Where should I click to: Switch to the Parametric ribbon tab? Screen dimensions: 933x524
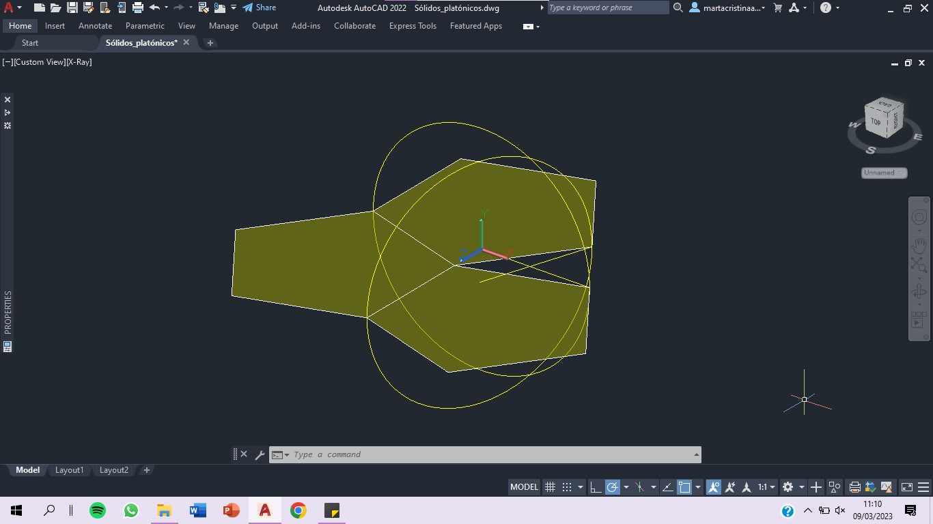[145, 26]
